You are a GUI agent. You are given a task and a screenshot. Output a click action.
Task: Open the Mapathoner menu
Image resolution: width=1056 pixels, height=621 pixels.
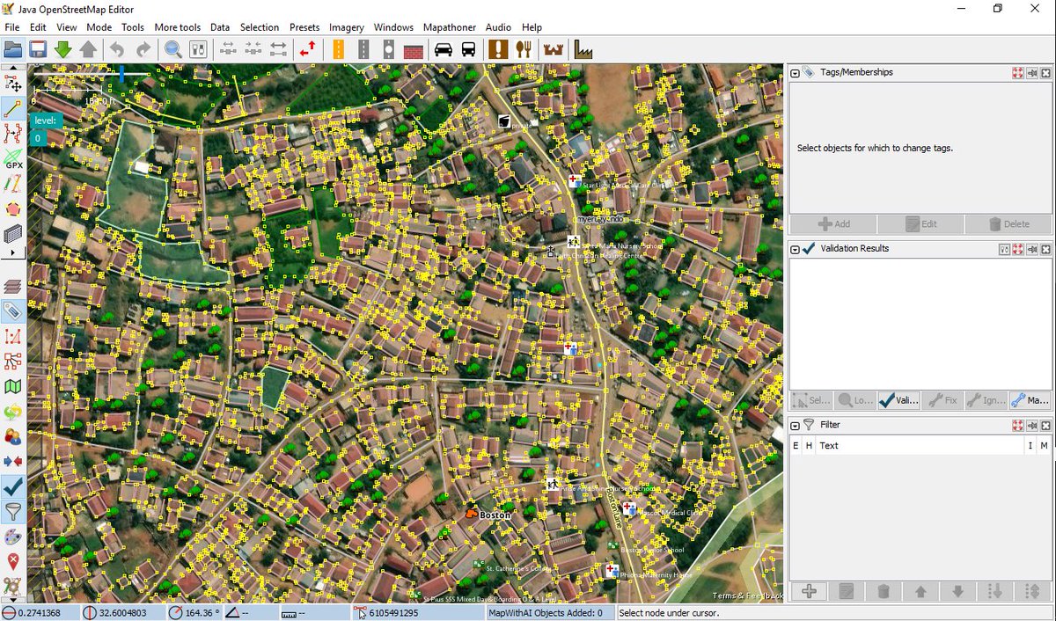[x=449, y=27]
